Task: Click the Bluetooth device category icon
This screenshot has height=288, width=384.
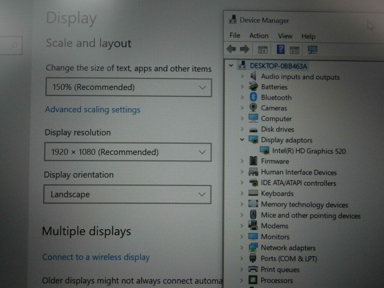Action: 253,97
